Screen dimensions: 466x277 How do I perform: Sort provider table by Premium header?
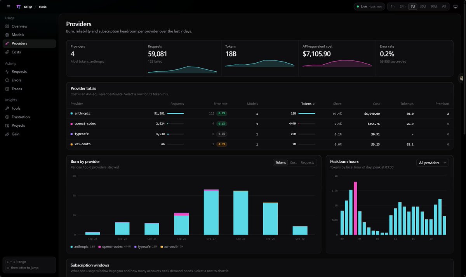pyautogui.click(x=442, y=104)
